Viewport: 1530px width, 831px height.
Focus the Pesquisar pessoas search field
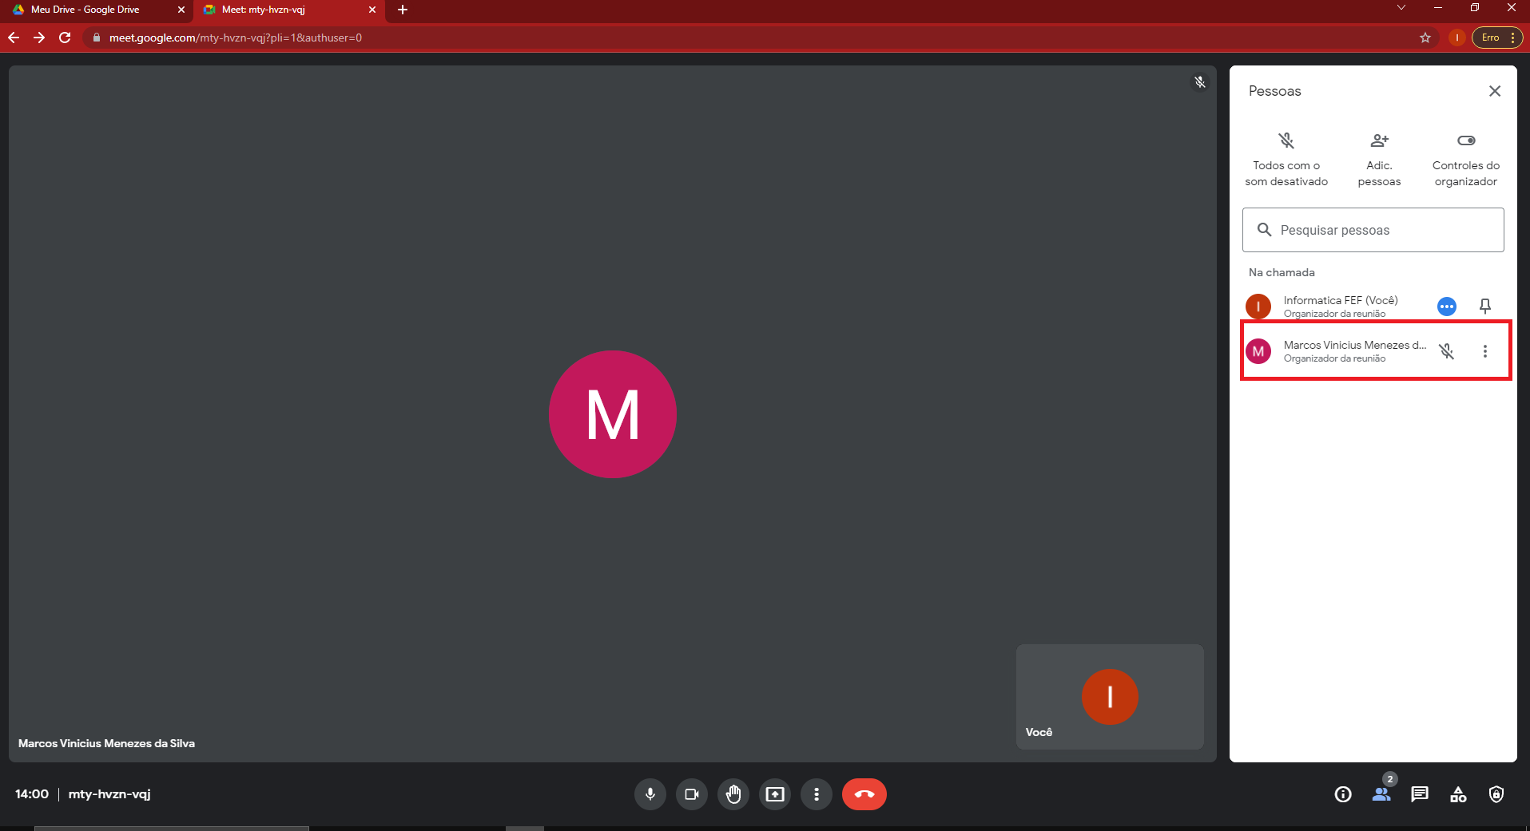pos(1373,230)
